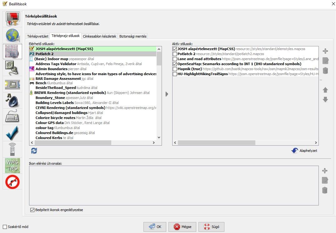Cancel with the Mégse button

[x=182, y=227]
